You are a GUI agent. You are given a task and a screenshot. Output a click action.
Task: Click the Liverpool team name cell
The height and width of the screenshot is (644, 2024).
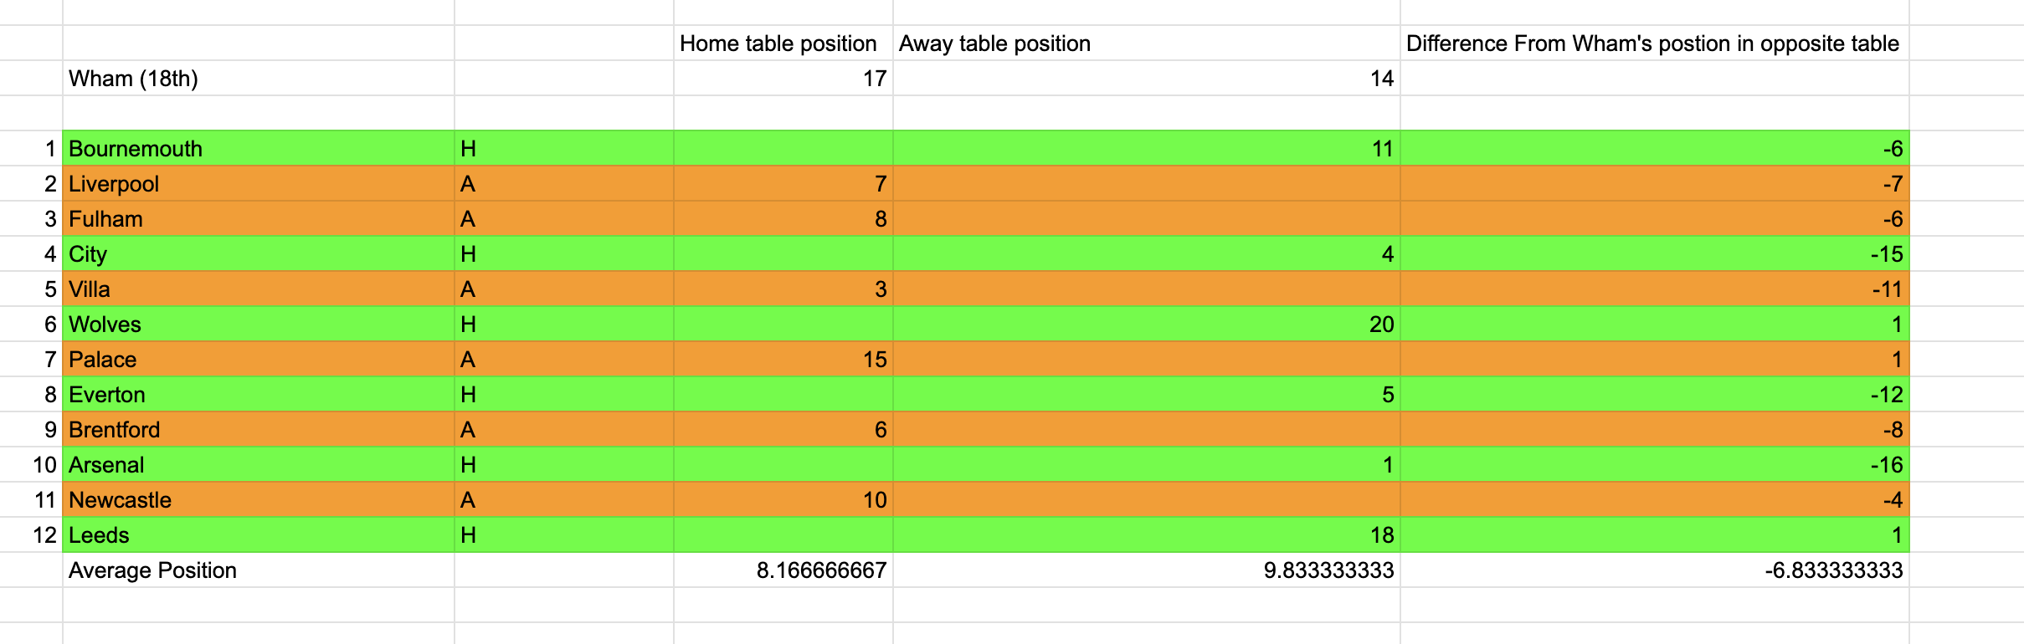[x=258, y=184]
